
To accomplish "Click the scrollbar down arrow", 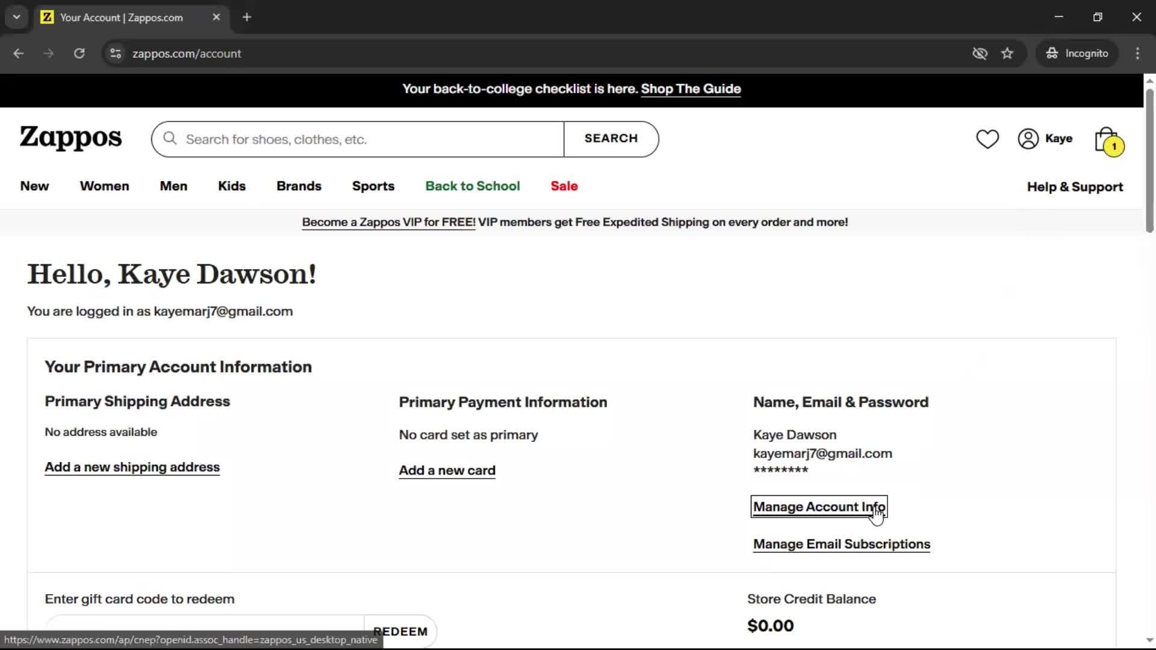I will pos(1149,640).
